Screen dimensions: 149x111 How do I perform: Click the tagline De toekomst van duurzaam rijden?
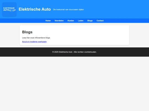(68, 10)
